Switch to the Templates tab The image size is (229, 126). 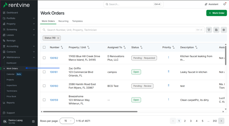pos(77,21)
